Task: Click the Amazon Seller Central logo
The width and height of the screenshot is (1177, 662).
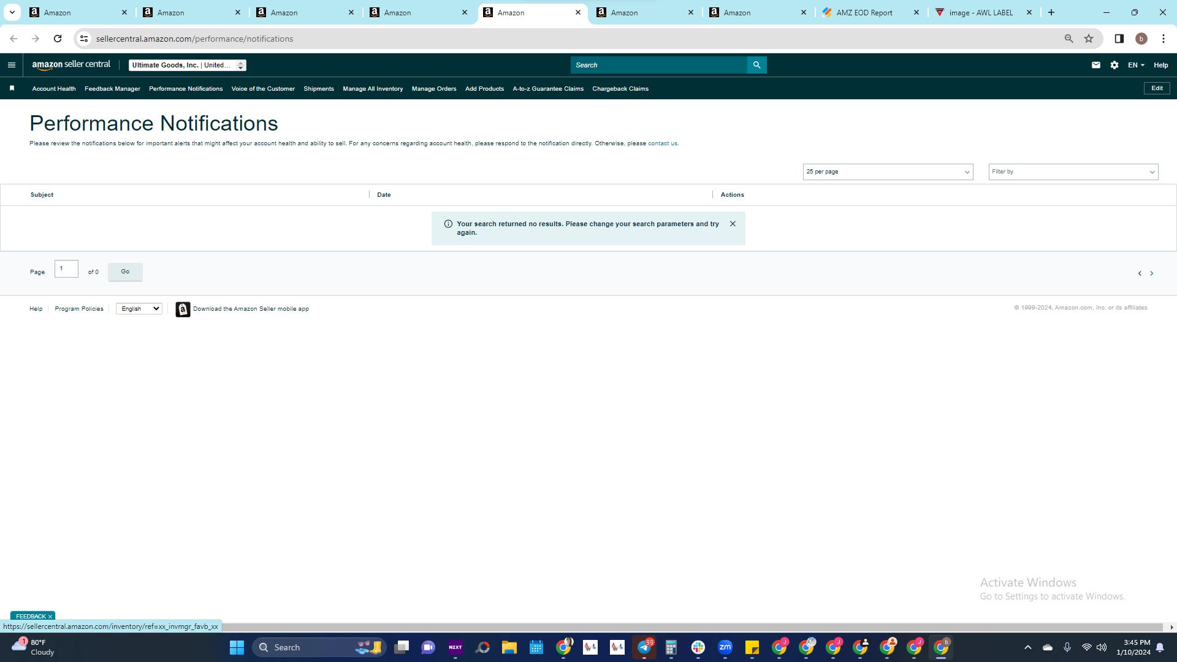Action: [x=71, y=65]
